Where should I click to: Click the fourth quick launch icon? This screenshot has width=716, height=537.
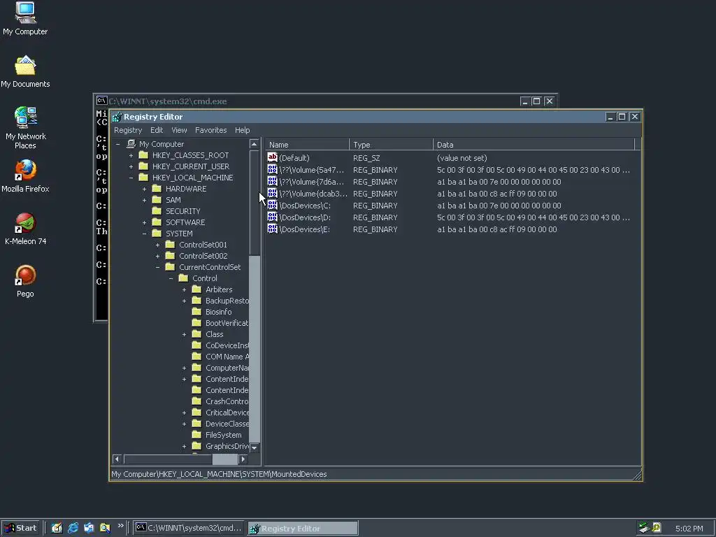click(105, 528)
